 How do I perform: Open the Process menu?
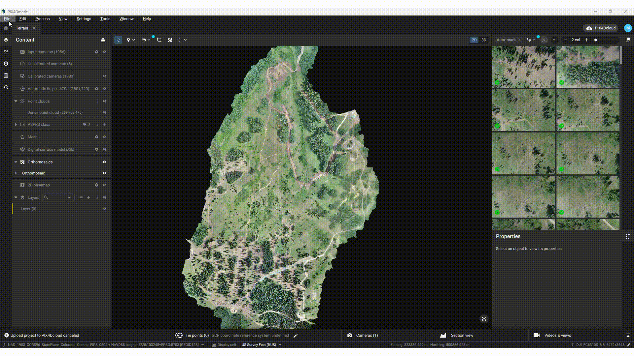[42, 19]
